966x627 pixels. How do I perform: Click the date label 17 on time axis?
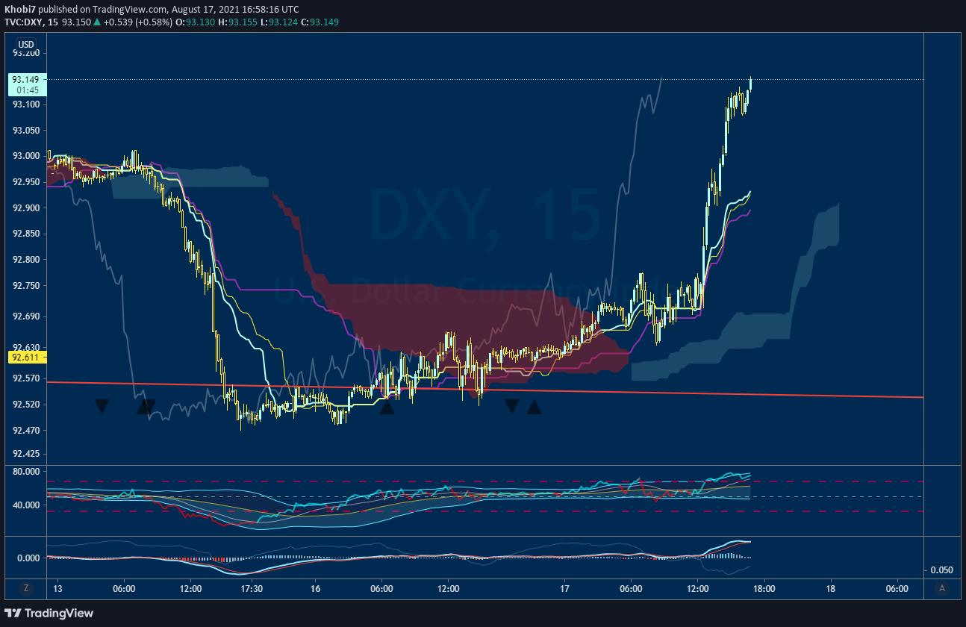point(564,589)
